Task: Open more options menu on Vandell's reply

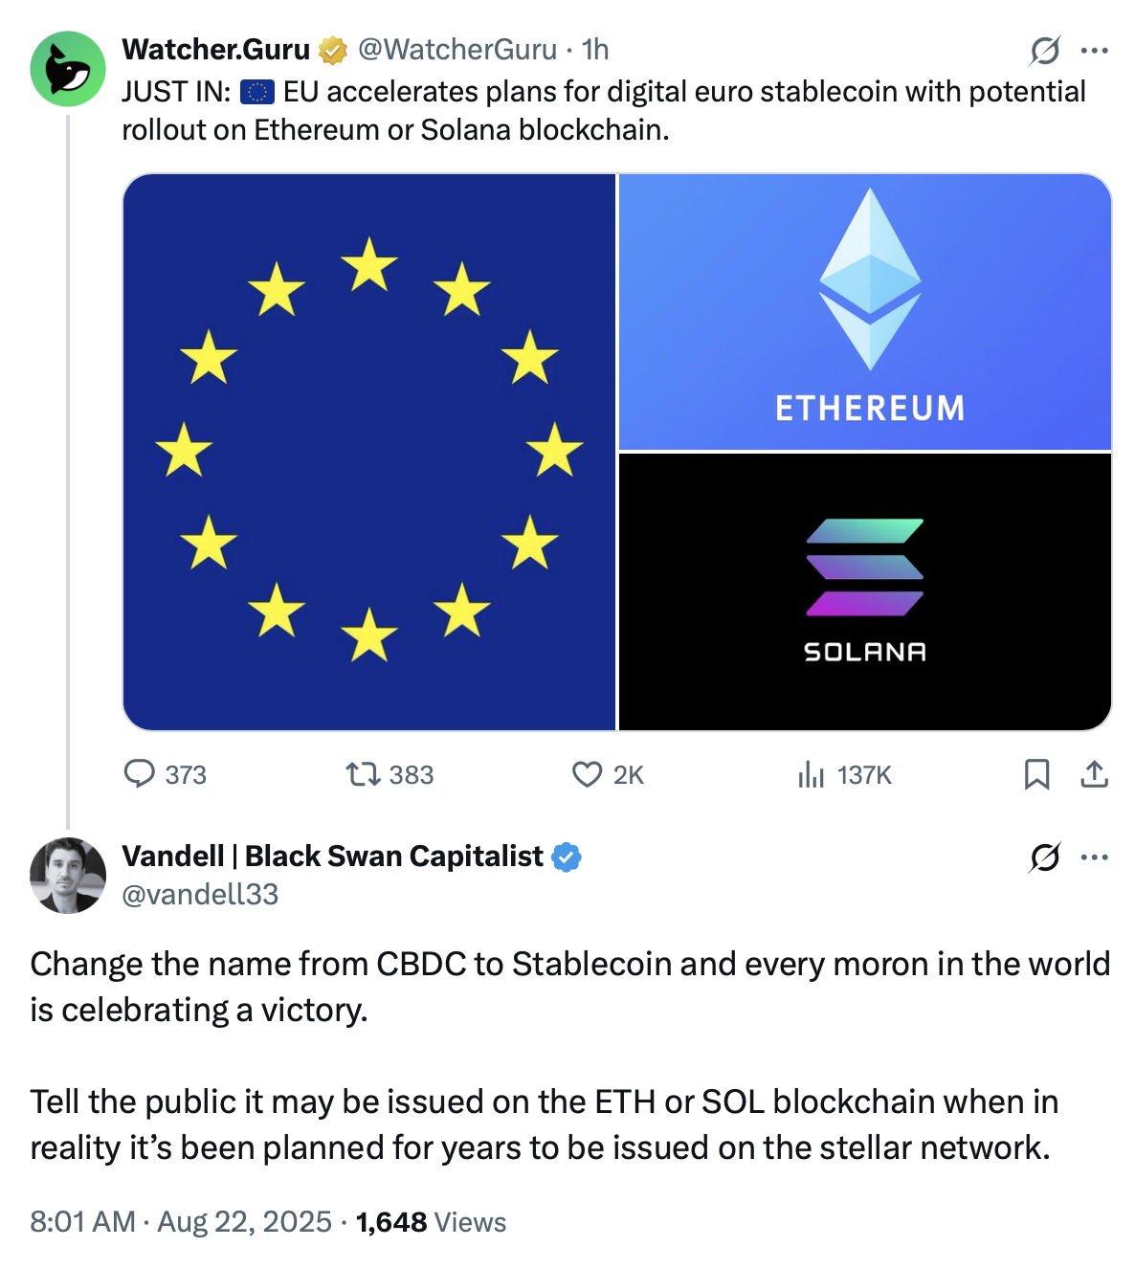Action: (1094, 857)
